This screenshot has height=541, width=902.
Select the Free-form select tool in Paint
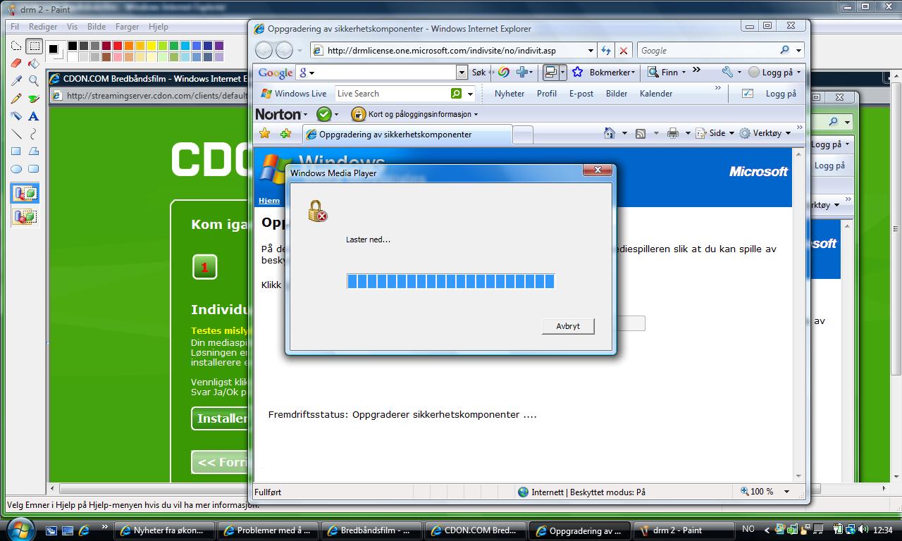tap(16, 46)
